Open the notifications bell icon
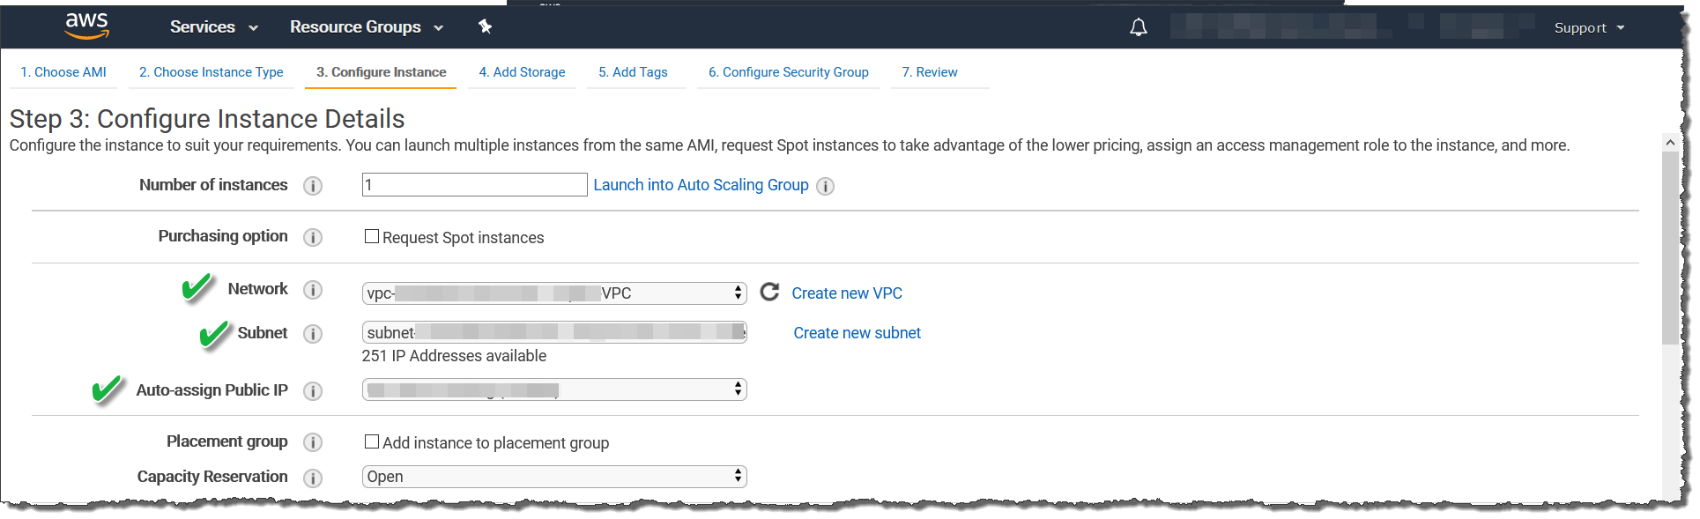 coord(1138,27)
